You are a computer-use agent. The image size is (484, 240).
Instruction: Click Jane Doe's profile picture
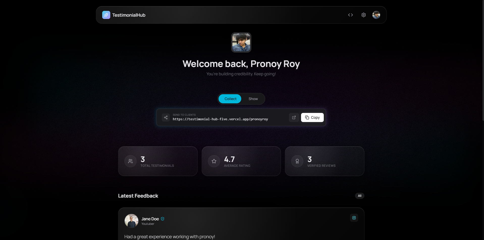[x=131, y=221]
